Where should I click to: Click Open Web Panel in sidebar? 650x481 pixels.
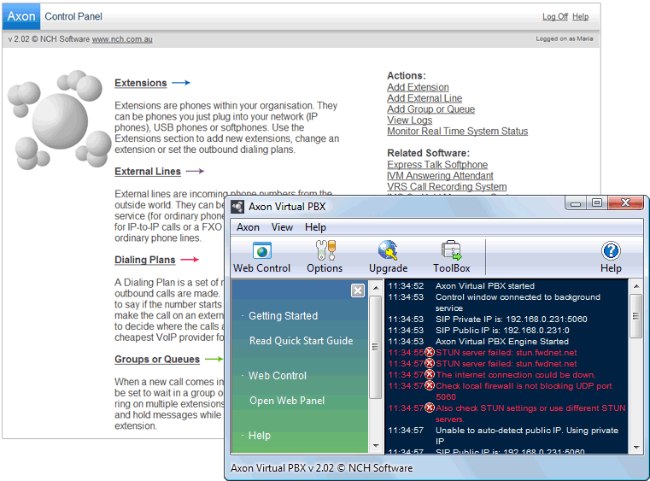coord(287,401)
